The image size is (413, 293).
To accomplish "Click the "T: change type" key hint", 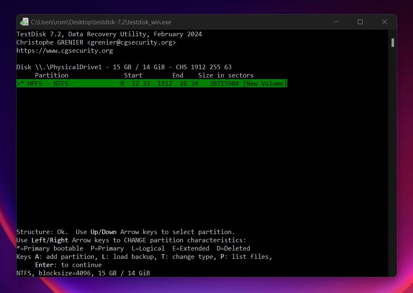I will pos(189,257).
